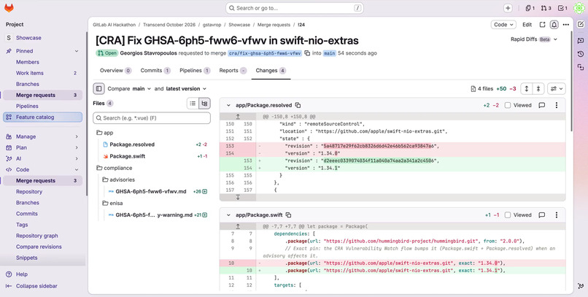
Task: Select GHSA-6ph5-fww6-vfwv.md in file tree
Action: (x=151, y=192)
